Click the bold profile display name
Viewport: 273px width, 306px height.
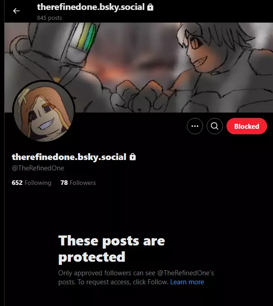pyautogui.click(x=69, y=157)
